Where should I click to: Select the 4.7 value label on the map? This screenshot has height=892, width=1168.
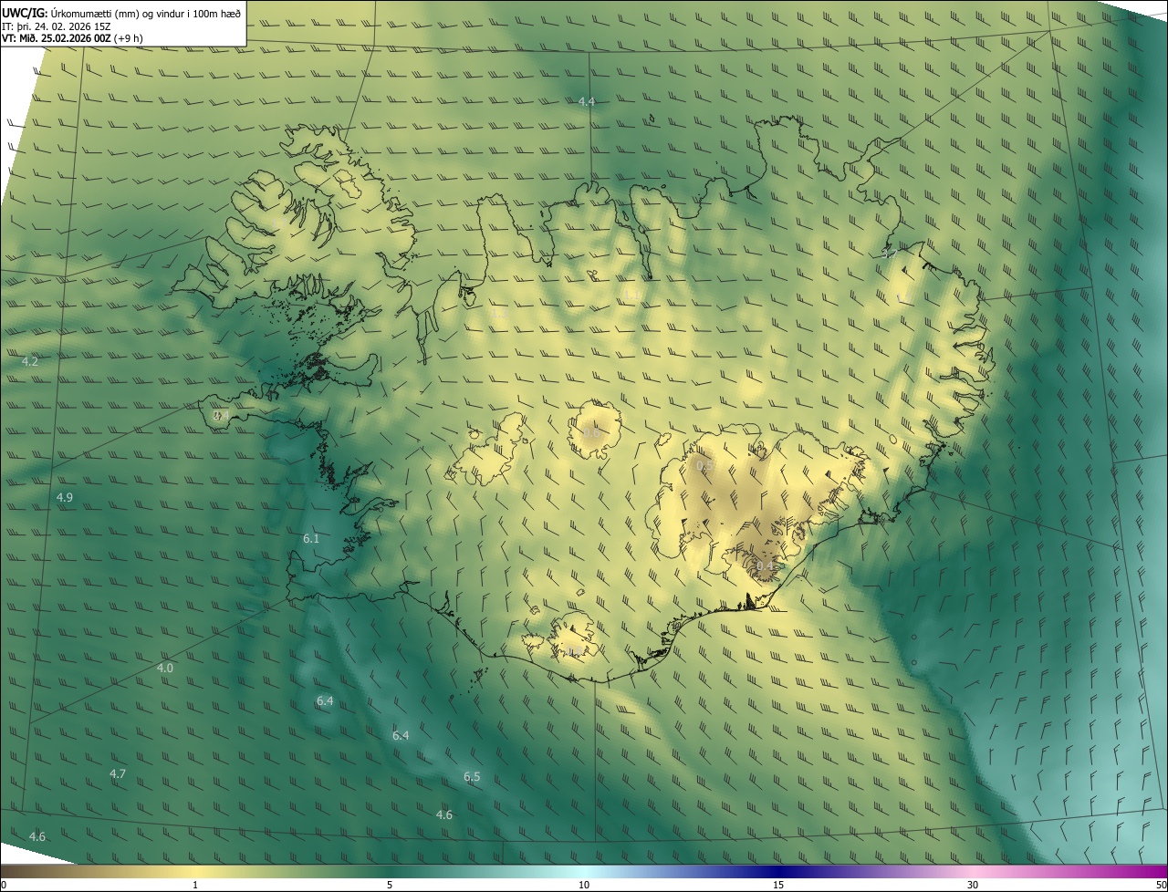point(118,773)
